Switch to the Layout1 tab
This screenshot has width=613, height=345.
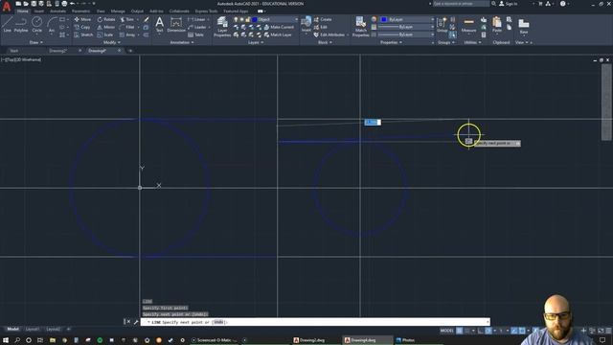33,329
